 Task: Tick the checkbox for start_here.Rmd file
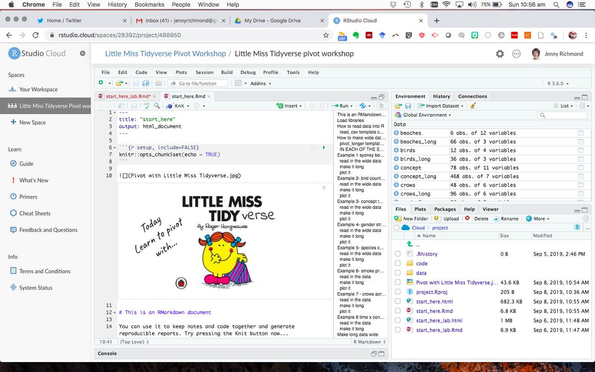(398, 311)
